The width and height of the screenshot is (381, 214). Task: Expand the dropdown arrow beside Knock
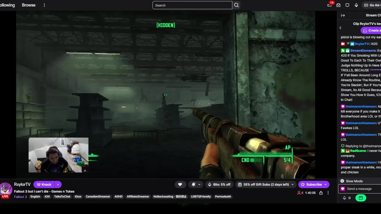coord(58,185)
